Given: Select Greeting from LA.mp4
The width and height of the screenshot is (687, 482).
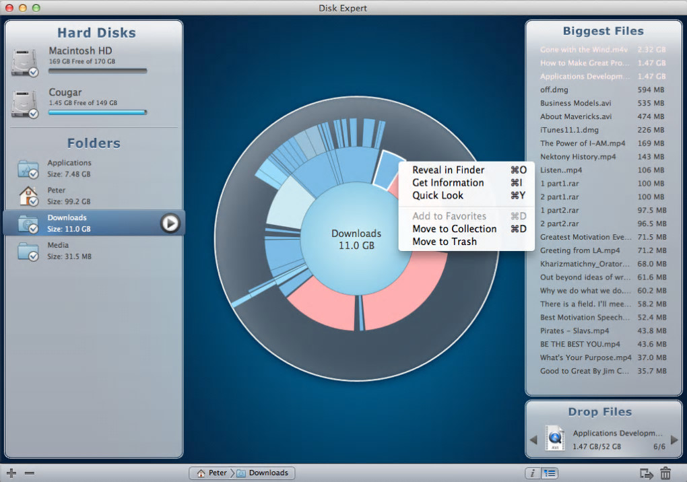Looking at the screenshot, I should tap(603, 250).
